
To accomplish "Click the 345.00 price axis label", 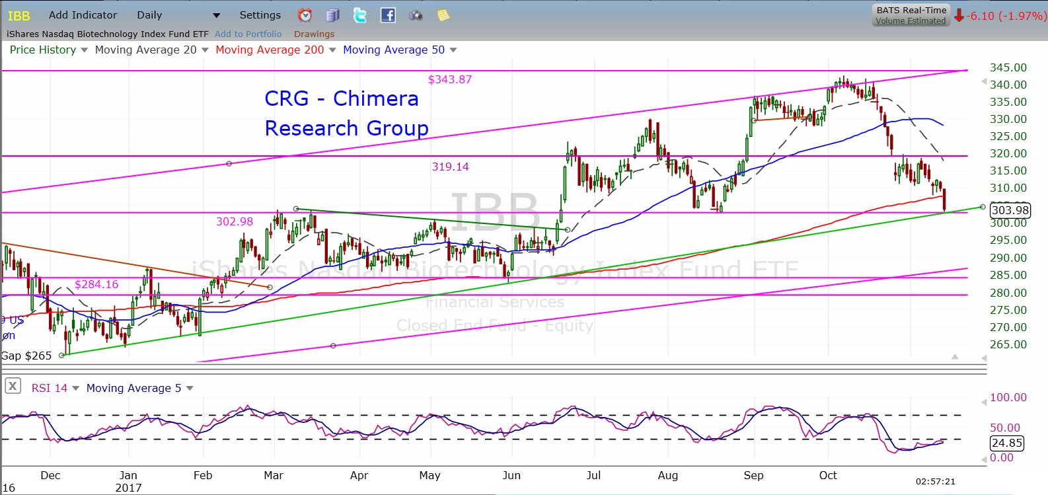I will click(x=1008, y=67).
